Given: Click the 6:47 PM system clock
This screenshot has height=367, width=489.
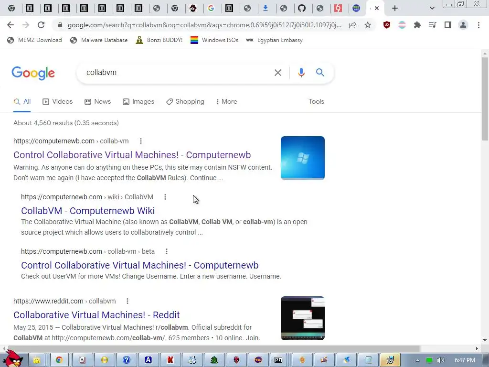Looking at the screenshot, I should pyautogui.click(x=465, y=360).
